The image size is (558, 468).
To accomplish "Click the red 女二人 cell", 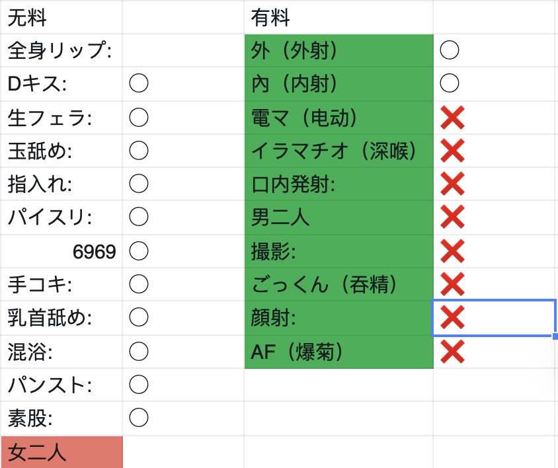I will pyautogui.click(x=61, y=452).
